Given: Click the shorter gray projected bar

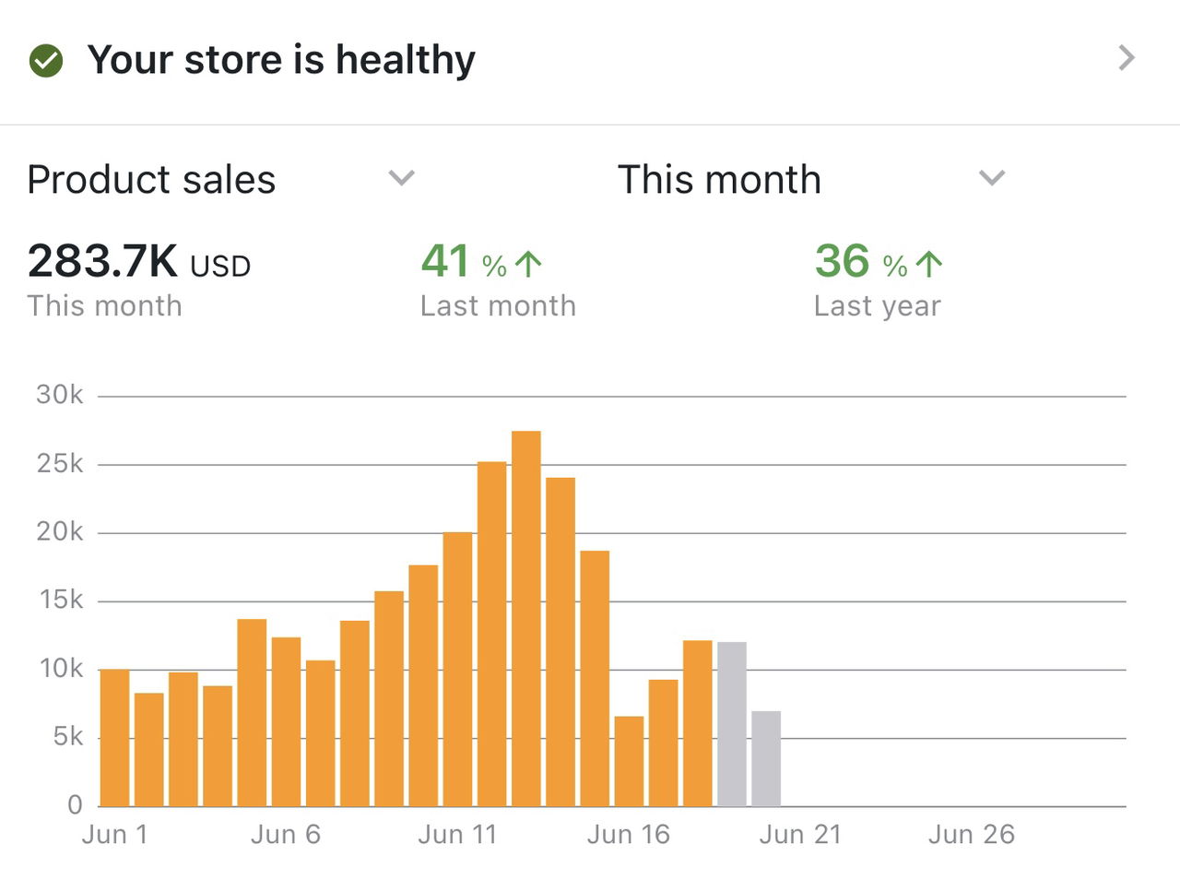Looking at the screenshot, I should point(766,758).
